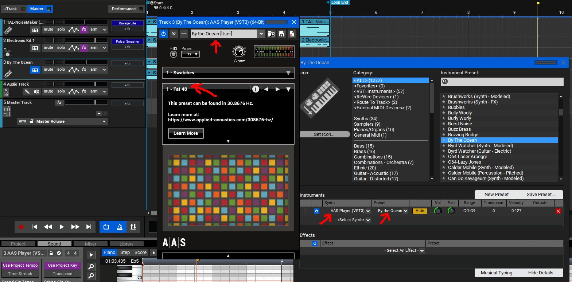This screenshot has height=282, width=572.
Task: Save preset with floppy disk icon
Action: 281,34
